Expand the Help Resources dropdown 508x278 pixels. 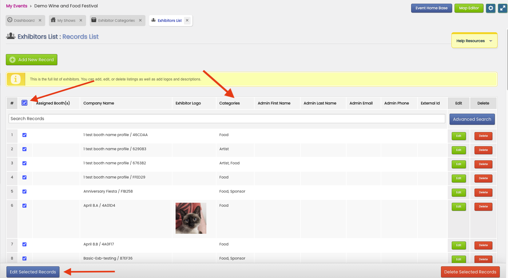pos(474,41)
